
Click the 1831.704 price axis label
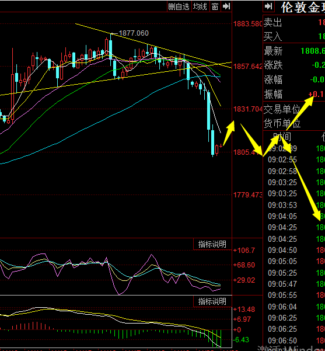click(247, 109)
